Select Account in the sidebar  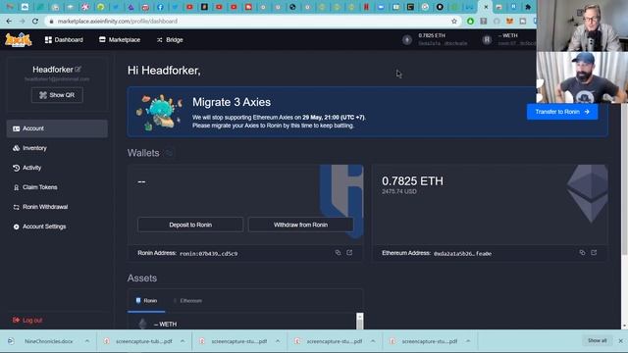[x=57, y=128]
